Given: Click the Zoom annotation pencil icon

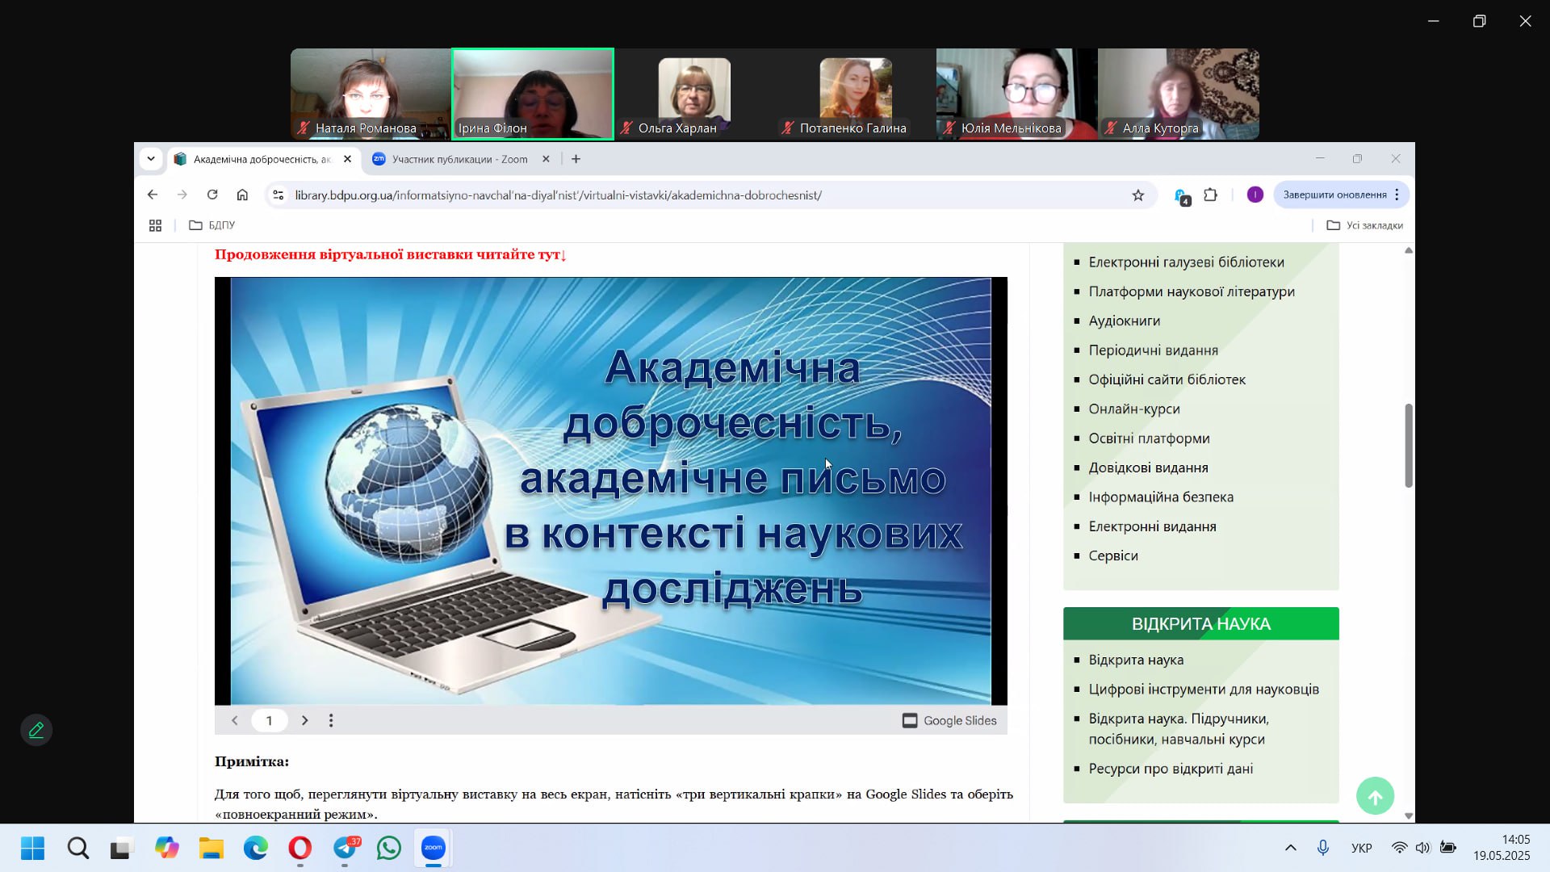Looking at the screenshot, I should coord(36,730).
